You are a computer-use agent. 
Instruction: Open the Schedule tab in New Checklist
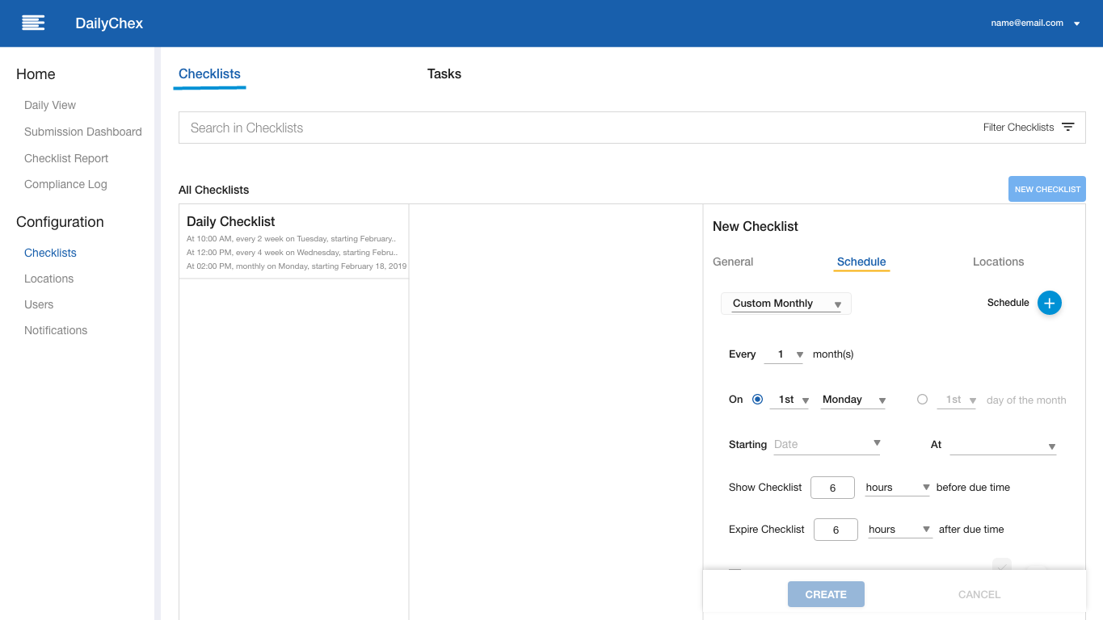click(x=861, y=262)
